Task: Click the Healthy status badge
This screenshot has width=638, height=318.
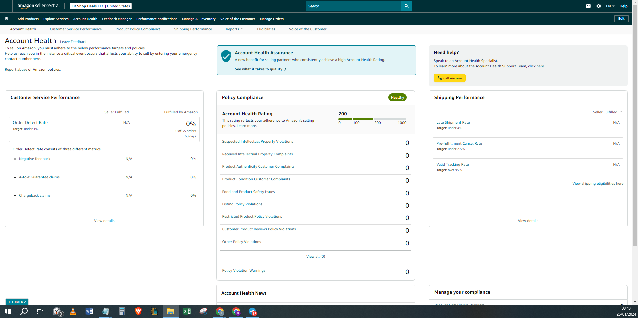Action: click(397, 97)
